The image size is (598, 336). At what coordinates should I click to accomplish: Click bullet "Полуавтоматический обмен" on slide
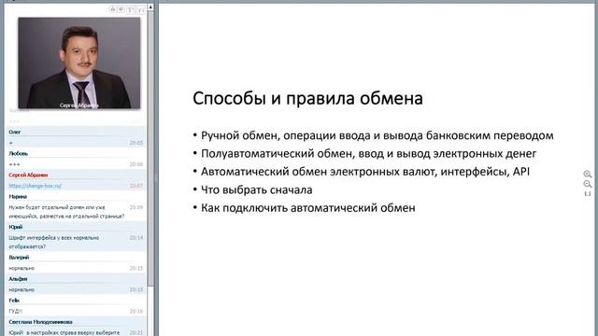point(368,153)
